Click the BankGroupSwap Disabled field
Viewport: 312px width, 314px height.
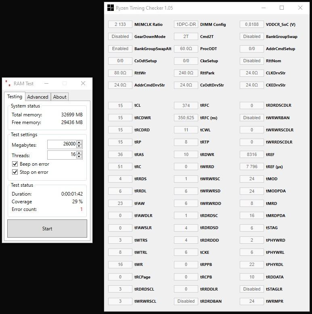click(252, 36)
